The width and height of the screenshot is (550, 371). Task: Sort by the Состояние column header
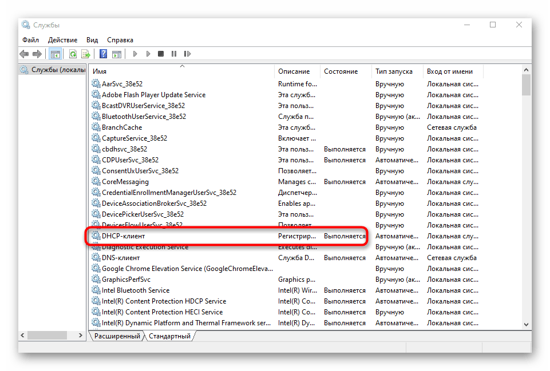coord(341,71)
